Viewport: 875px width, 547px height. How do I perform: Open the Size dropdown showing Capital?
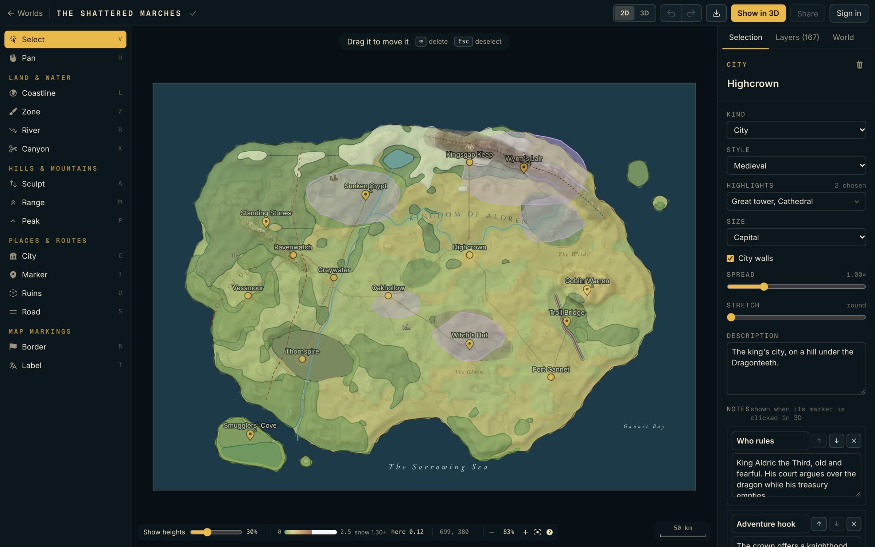point(796,237)
